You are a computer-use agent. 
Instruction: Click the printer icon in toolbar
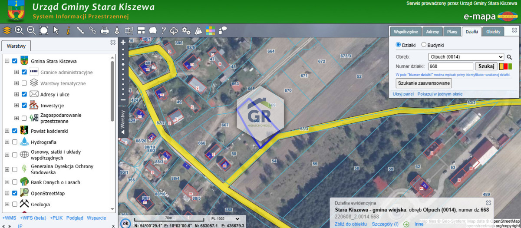(105, 30)
